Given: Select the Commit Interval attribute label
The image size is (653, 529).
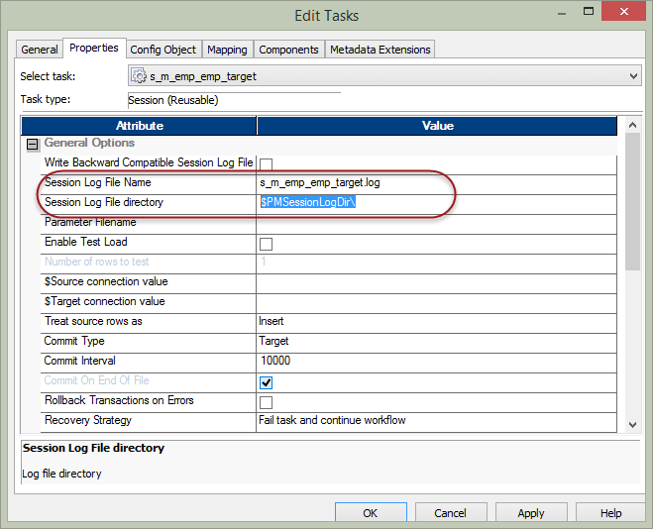Looking at the screenshot, I should (80, 361).
